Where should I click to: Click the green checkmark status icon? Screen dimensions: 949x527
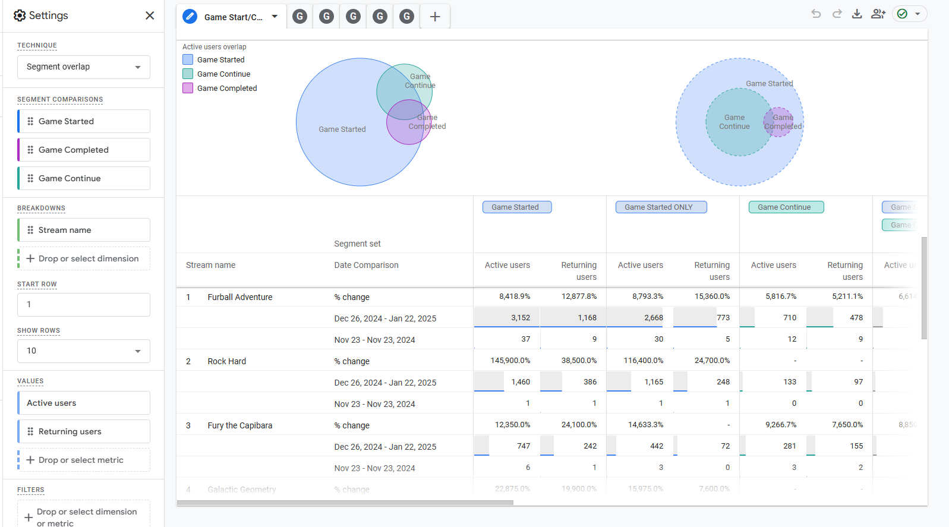(902, 14)
